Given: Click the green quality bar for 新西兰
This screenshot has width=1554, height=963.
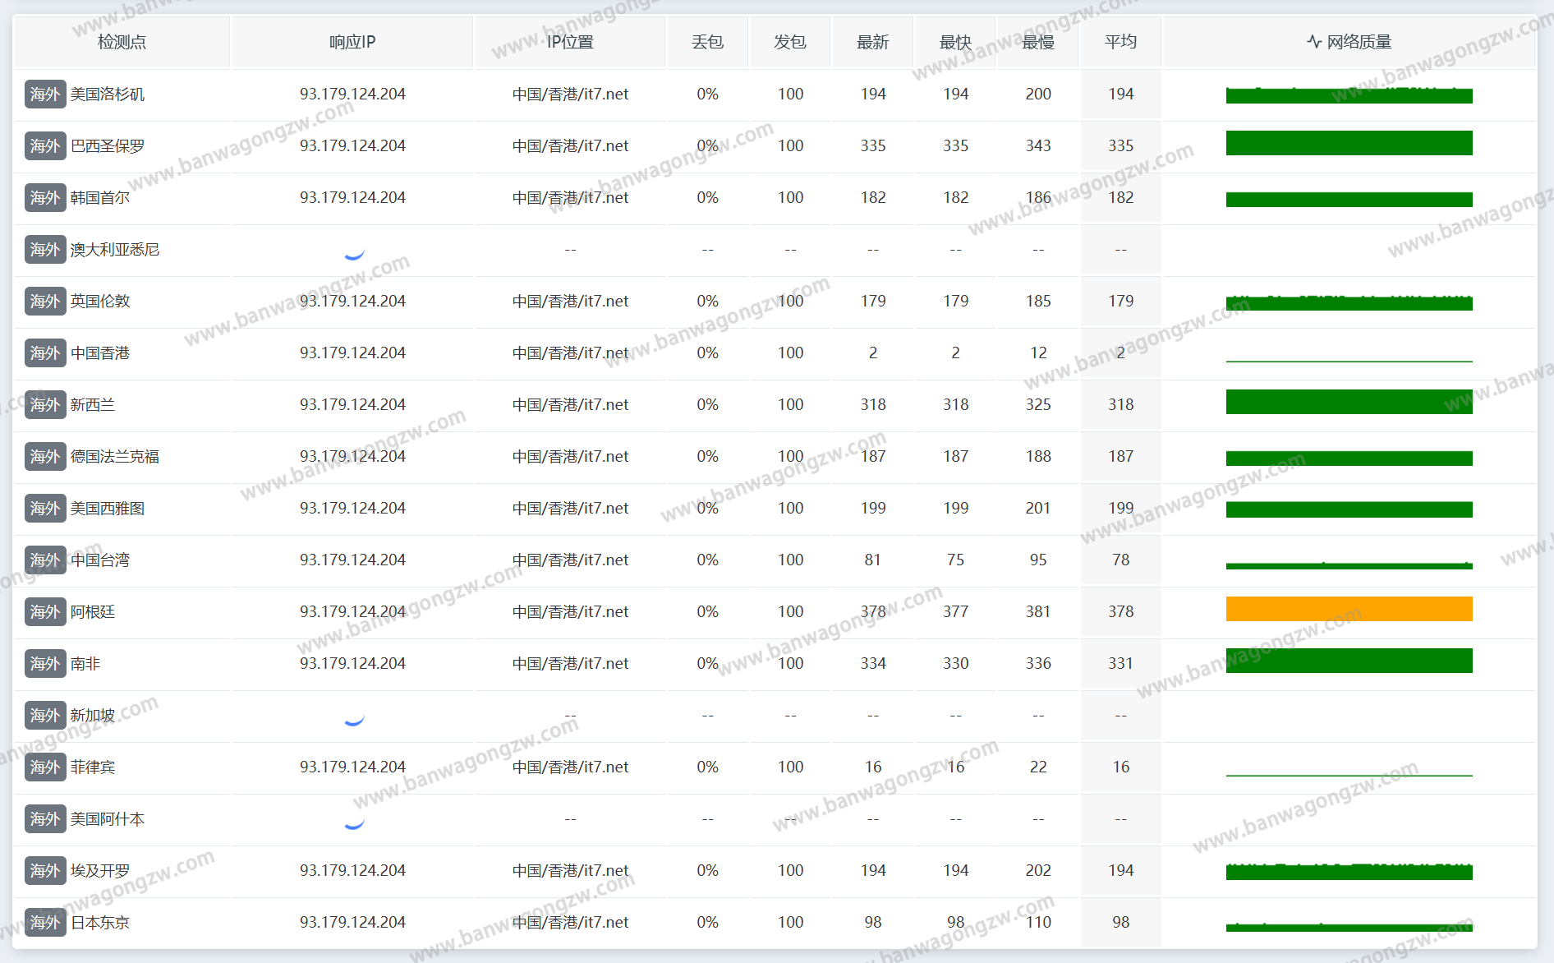Looking at the screenshot, I should [x=1349, y=402].
